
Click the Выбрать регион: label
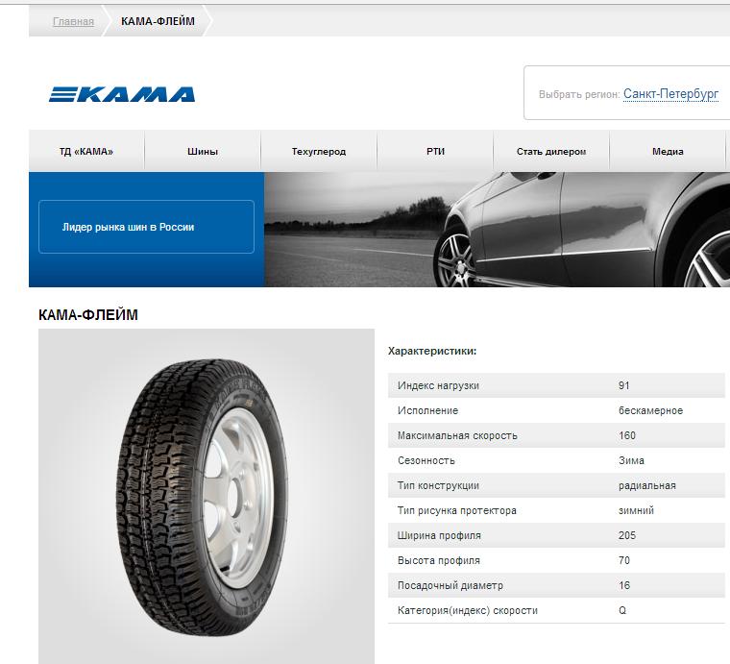pyautogui.click(x=579, y=94)
